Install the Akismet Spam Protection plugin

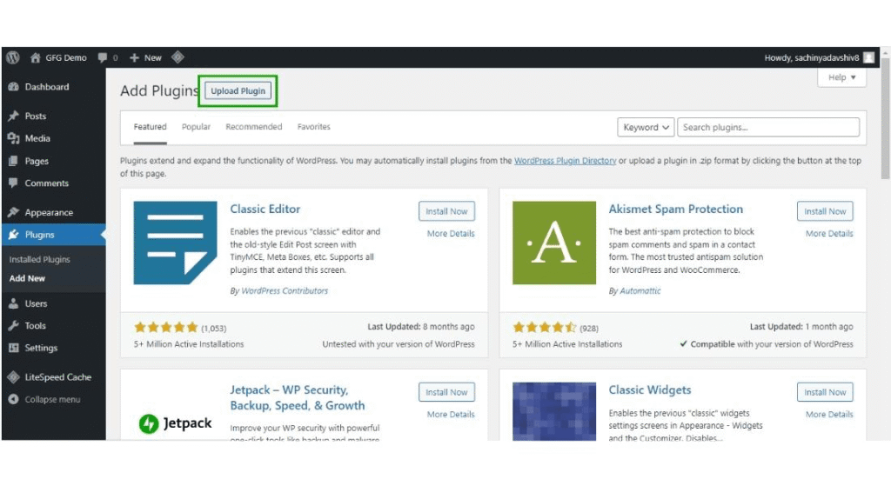pyautogui.click(x=825, y=211)
